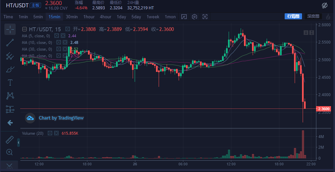Open chart settings hexagon icon
This screenshot has width=335, height=172.
click(x=194, y=17)
